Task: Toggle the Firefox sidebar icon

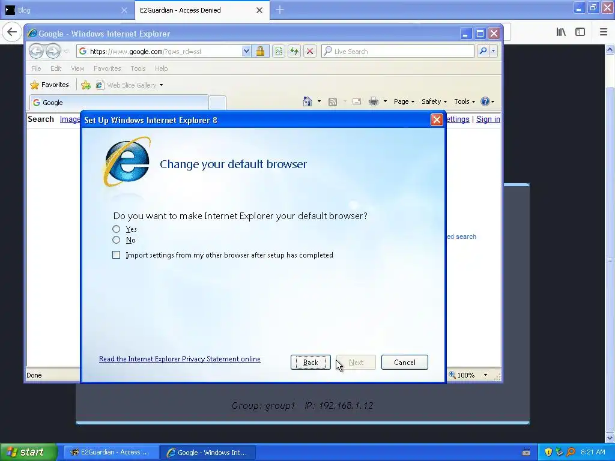Action: pos(580,32)
